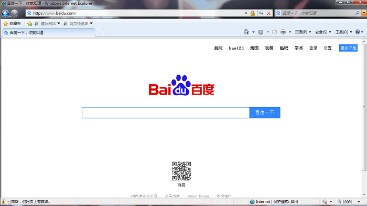Open a new blank tab
Image resolution: width=367 pixels, height=206 pixels.
100,33
